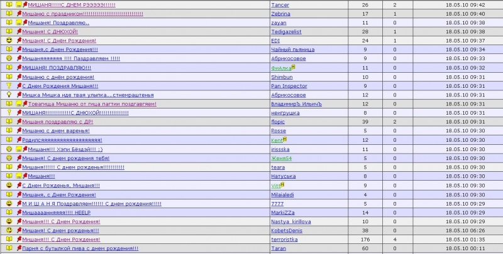Click the smiley face icon in 7777's topic row
503x254 pixels.
tap(9, 203)
